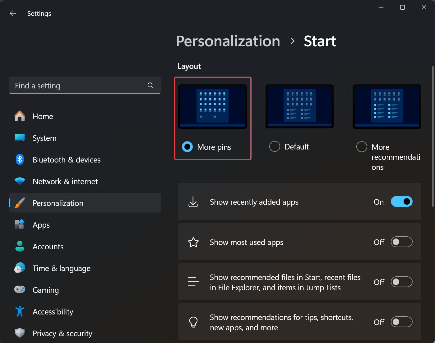Click the star icon beside most used apps
Image resolution: width=435 pixels, height=343 pixels.
[x=193, y=242]
